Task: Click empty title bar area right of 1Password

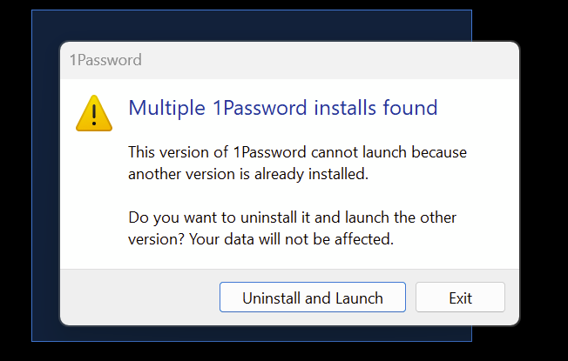Action: click(x=331, y=60)
